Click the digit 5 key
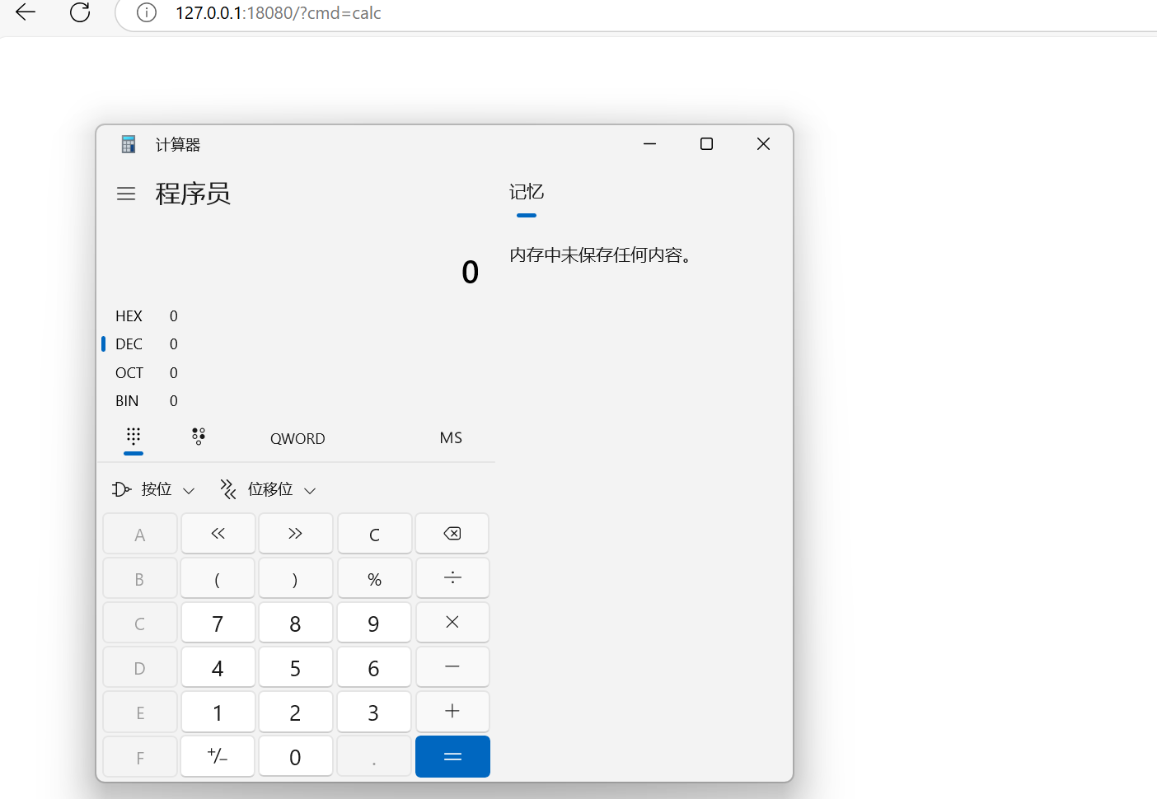This screenshot has width=1157, height=799. click(295, 667)
